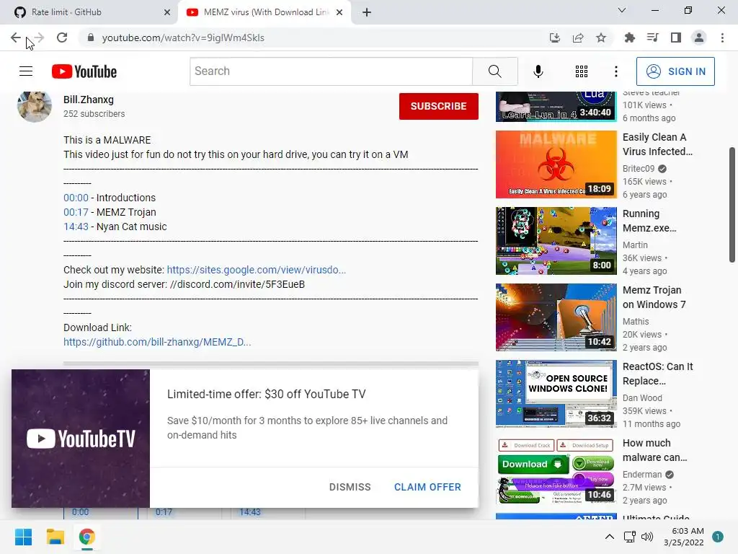
Task: Go to YouTube home via logo
Action: [84, 71]
